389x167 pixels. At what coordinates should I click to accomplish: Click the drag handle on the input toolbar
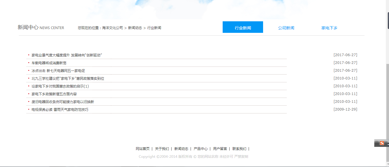[x=377, y=143]
